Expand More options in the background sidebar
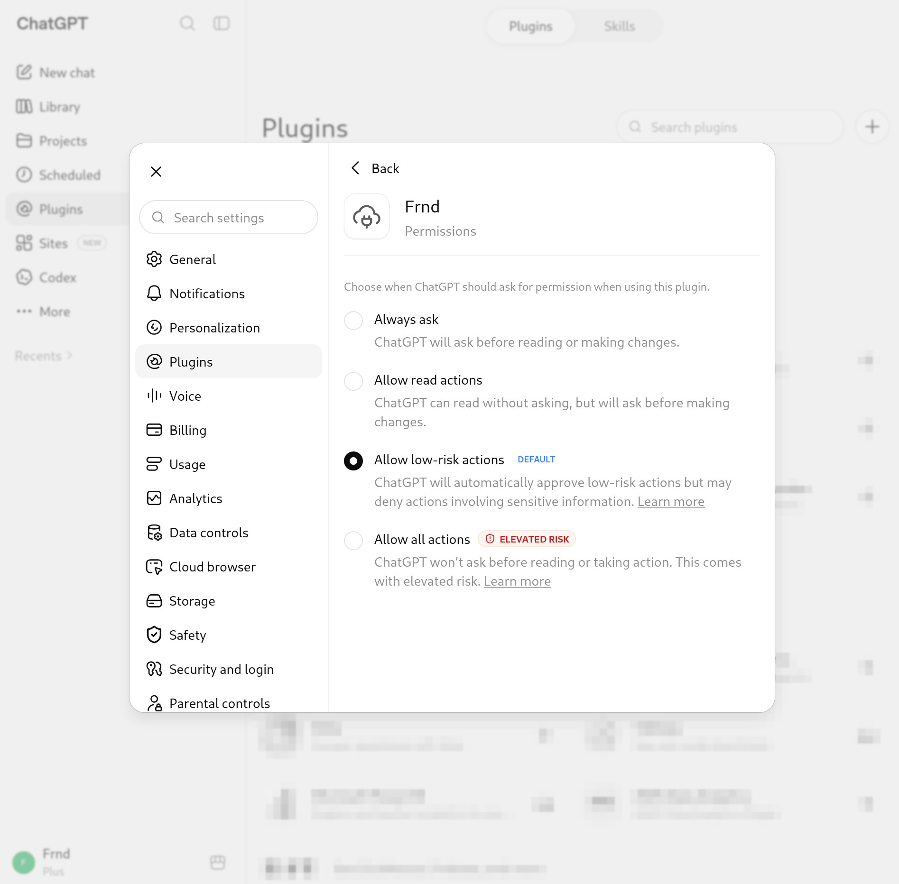The height and width of the screenshot is (884, 899). tap(43, 312)
